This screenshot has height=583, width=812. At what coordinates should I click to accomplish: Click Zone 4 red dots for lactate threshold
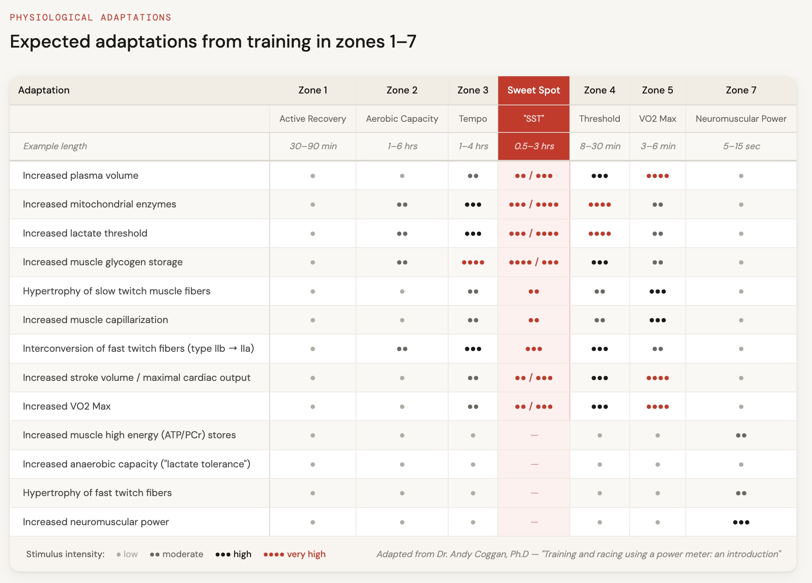(x=599, y=234)
